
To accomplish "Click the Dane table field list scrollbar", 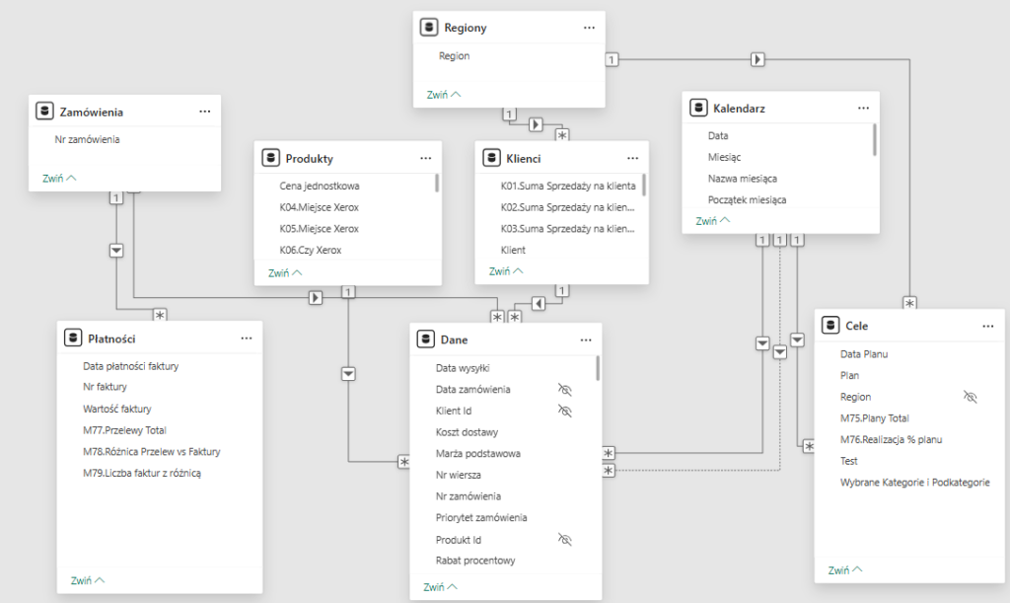I will [x=598, y=368].
